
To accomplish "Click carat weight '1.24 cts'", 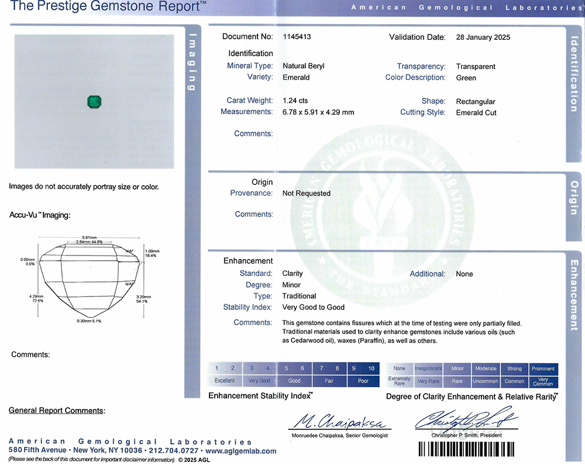I will (295, 101).
